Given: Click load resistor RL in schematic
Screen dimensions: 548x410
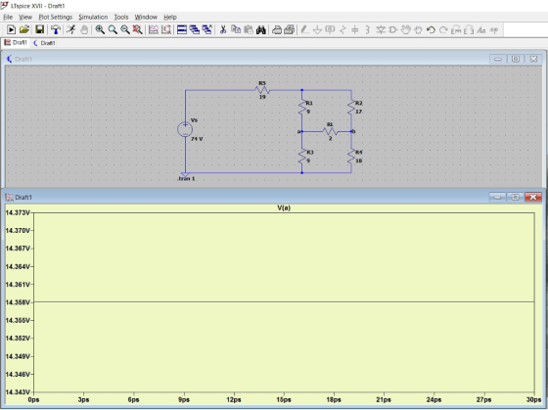Looking at the screenshot, I should tap(330, 131).
